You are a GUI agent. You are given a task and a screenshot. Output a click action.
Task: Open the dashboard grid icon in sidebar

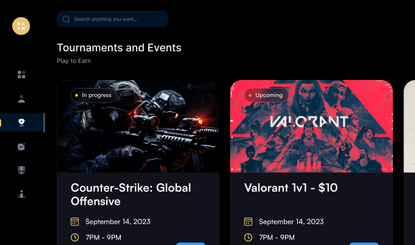[x=21, y=75]
